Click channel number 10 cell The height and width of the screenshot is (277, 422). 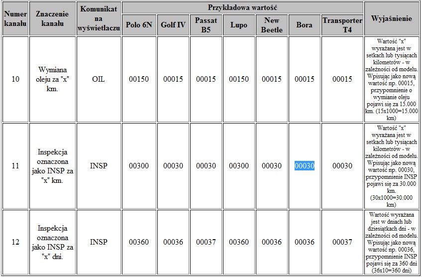tap(15, 79)
